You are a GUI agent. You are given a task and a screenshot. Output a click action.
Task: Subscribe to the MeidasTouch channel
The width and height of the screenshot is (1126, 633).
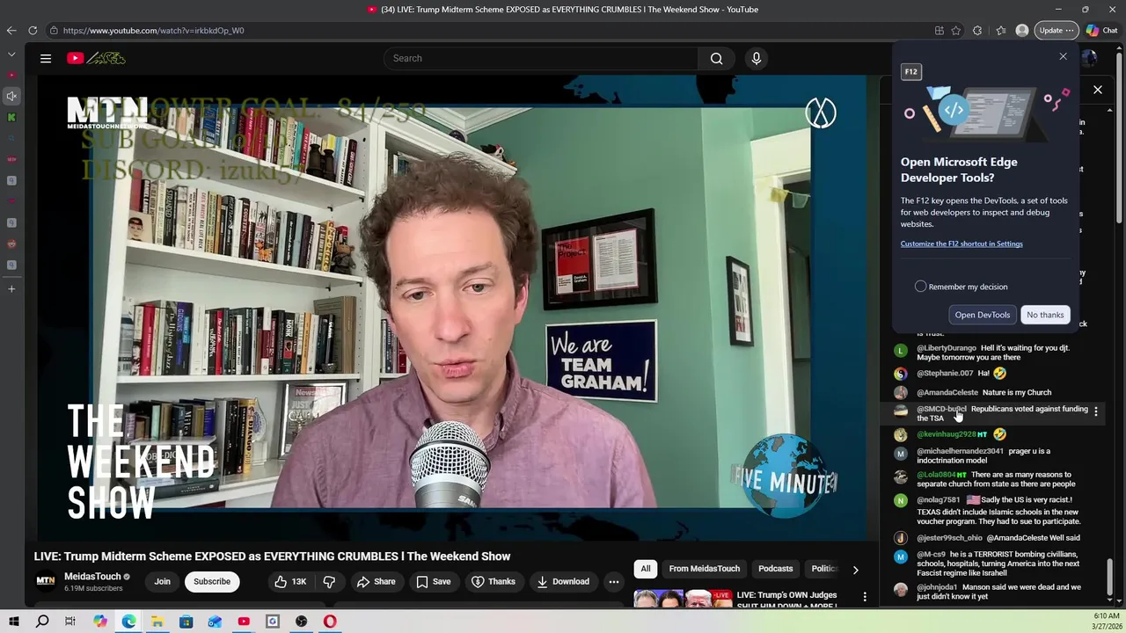212,581
